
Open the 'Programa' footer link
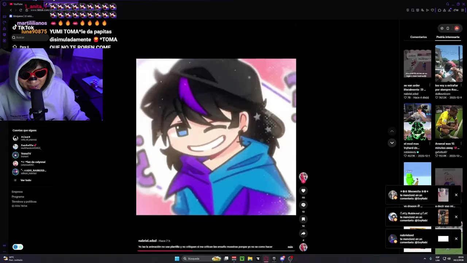[x=18, y=197]
